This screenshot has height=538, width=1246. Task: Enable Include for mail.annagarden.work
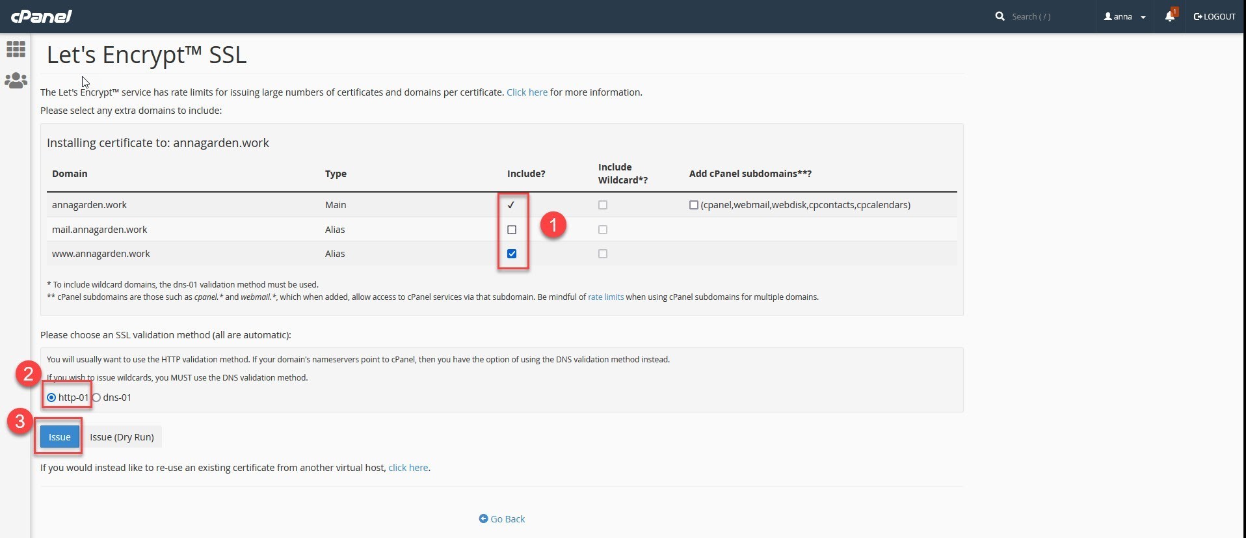tap(512, 230)
